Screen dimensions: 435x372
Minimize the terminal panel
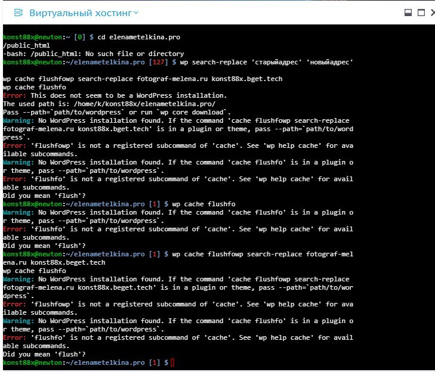[x=408, y=13]
